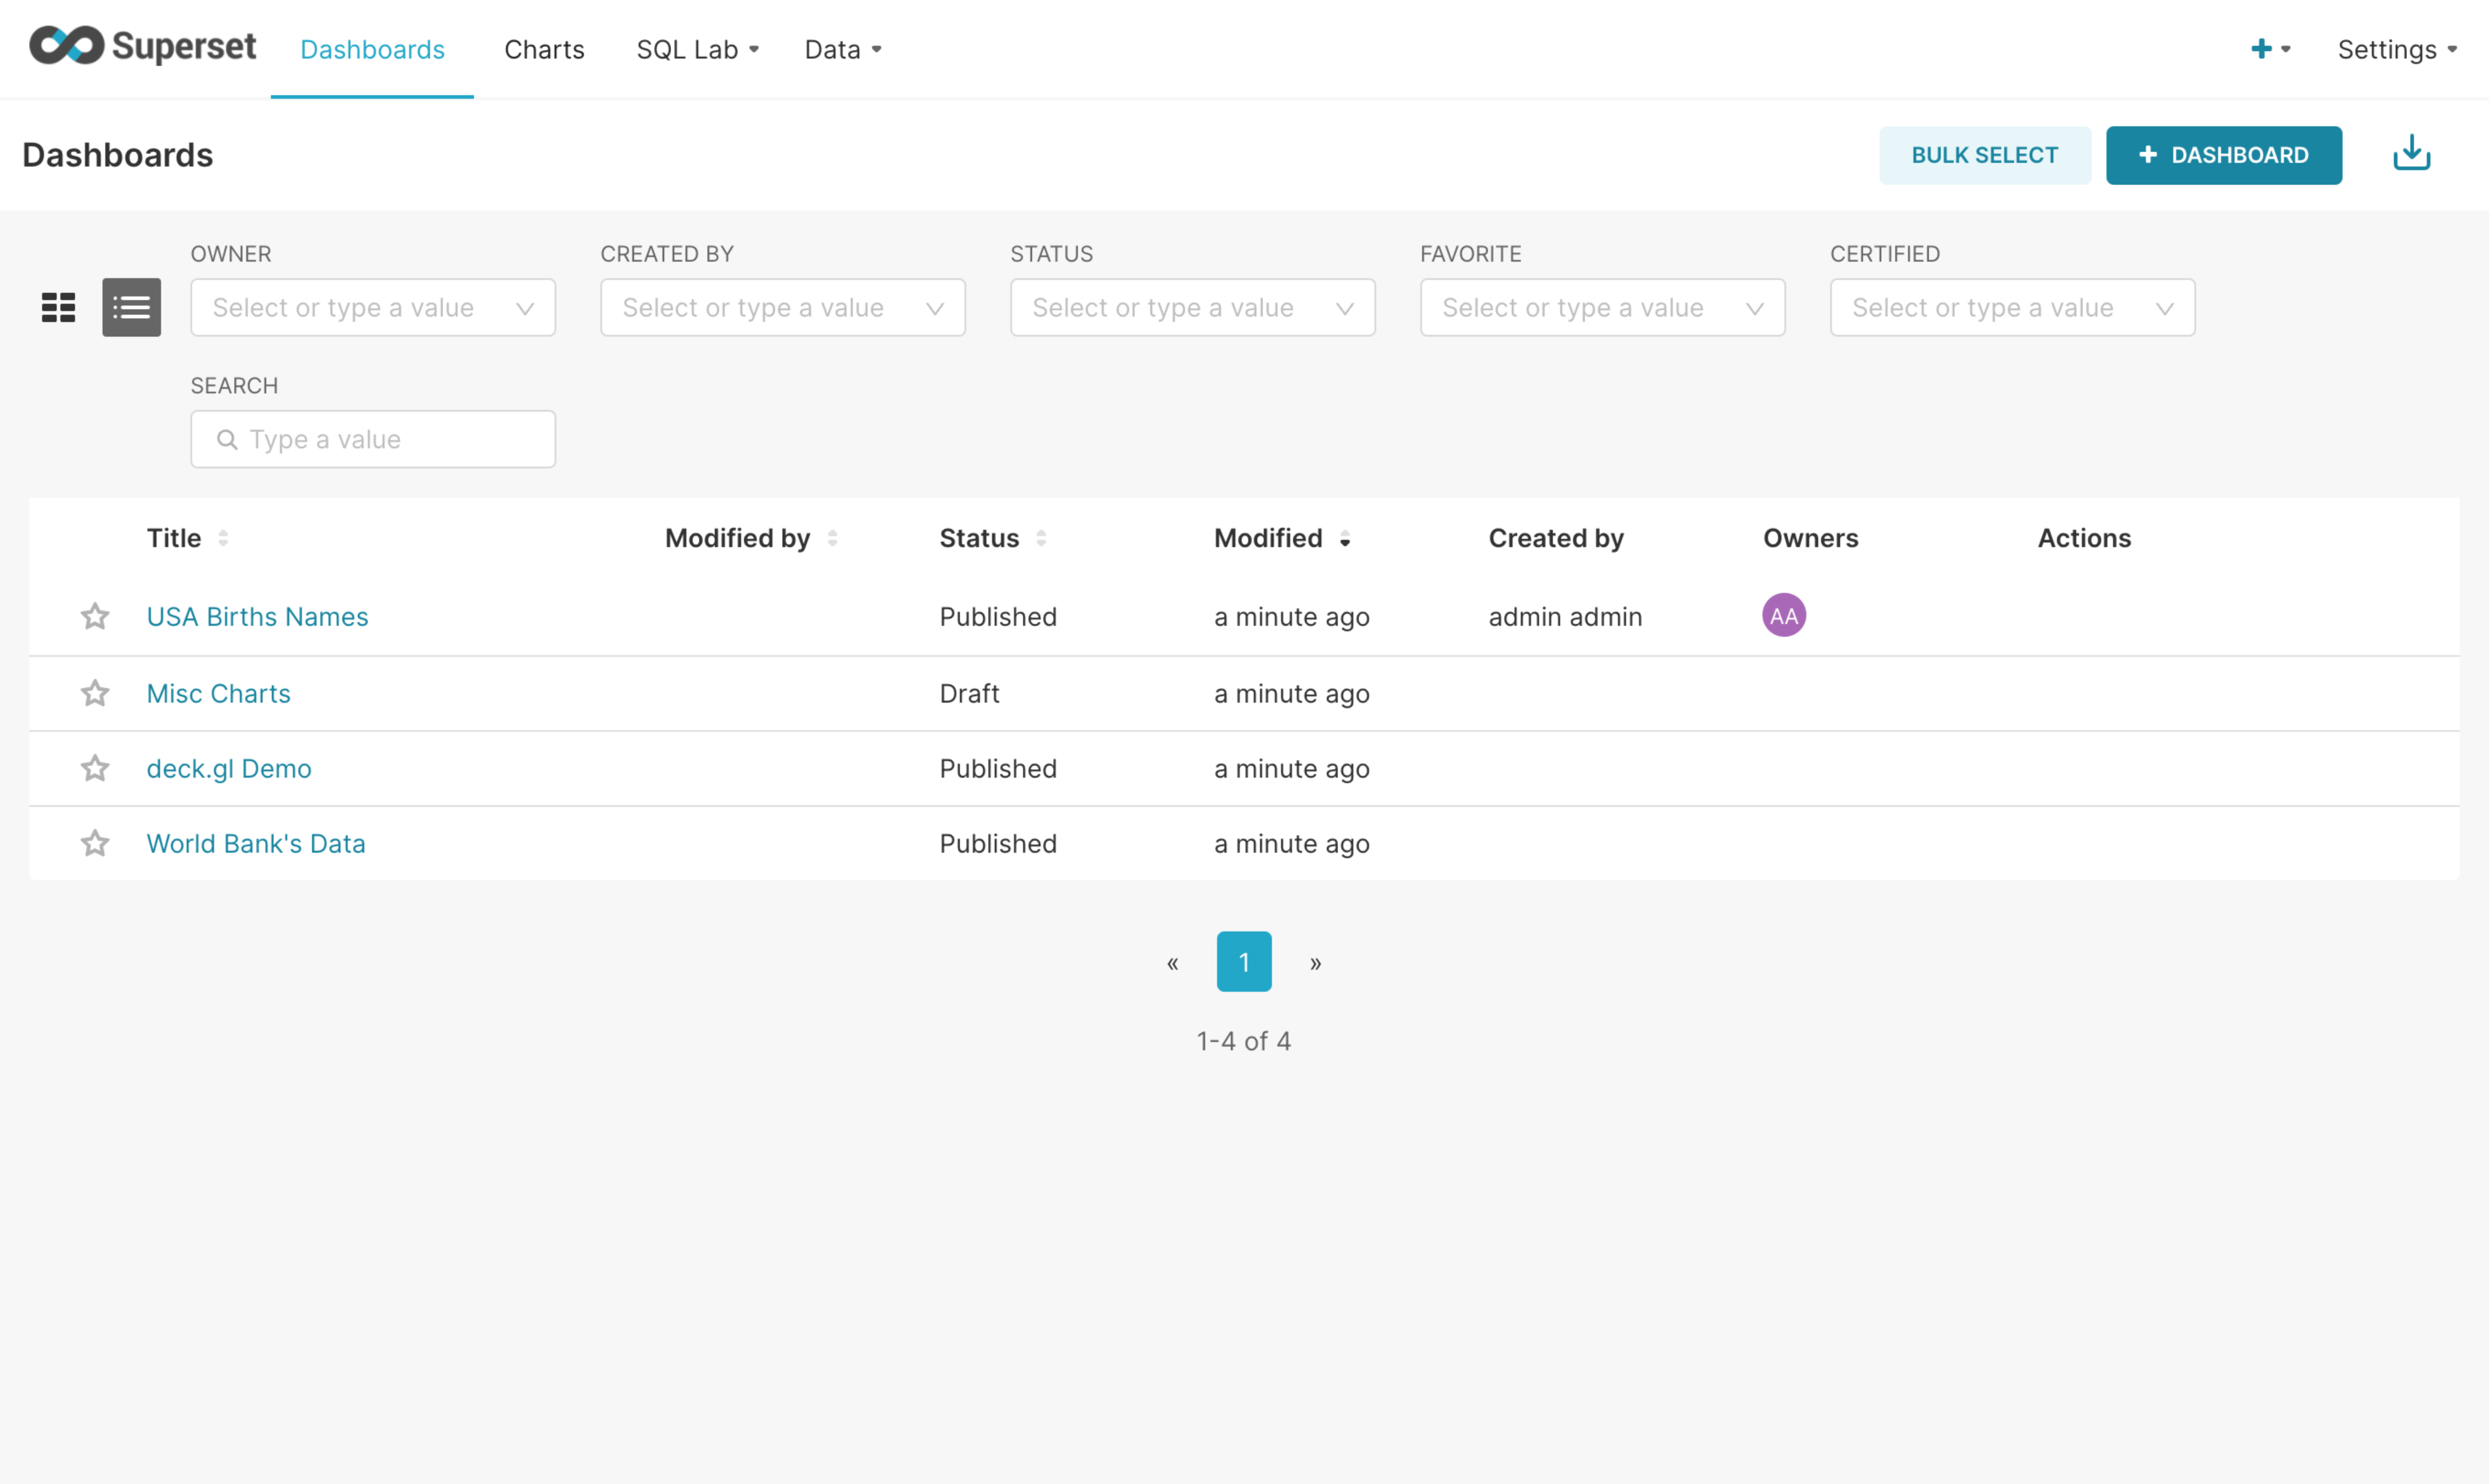Image resolution: width=2489 pixels, height=1484 pixels.
Task: Click the Created by column header
Action: (1556, 538)
